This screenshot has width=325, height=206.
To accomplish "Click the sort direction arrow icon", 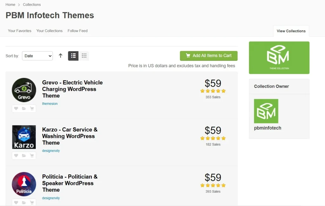I will coord(61,56).
